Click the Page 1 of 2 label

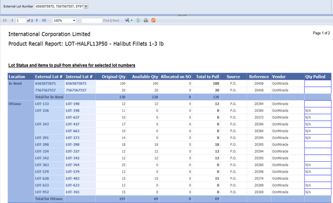(x=321, y=33)
